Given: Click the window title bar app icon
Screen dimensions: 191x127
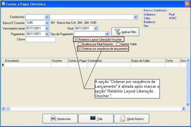Looking at the screenshot, I should tap(3, 4).
